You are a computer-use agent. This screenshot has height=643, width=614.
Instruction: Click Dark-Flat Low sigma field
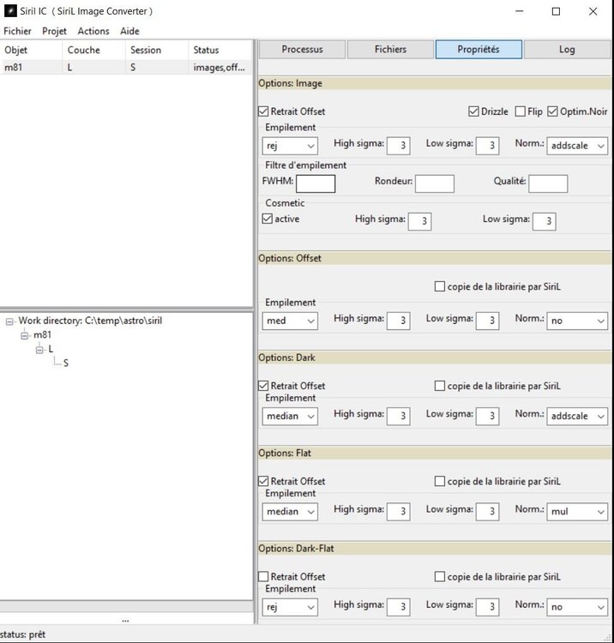(x=487, y=607)
